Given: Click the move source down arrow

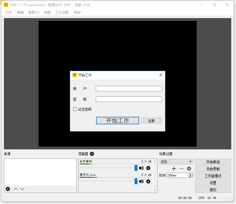Looking at the screenshot, I should click(22, 189).
